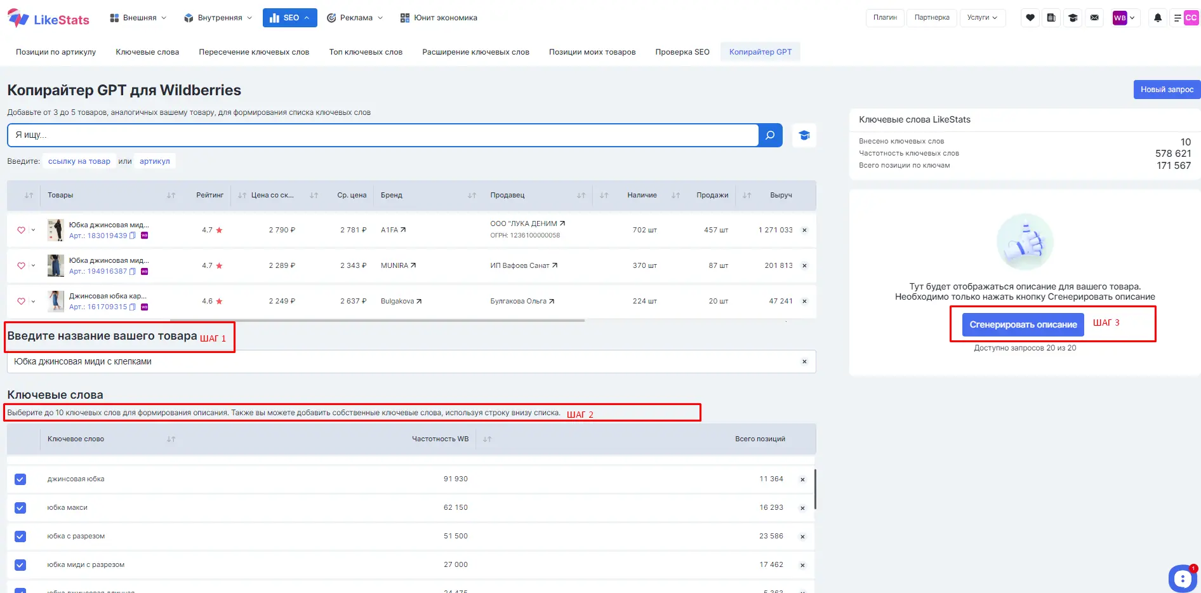Favorite product 161709315 with heart icon
This screenshot has width=1201, height=593.
tap(21, 301)
